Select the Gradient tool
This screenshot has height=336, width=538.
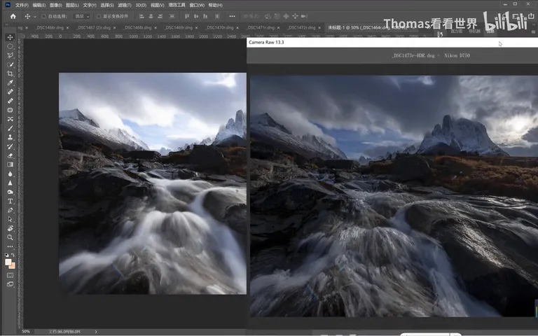[x=11, y=164]
